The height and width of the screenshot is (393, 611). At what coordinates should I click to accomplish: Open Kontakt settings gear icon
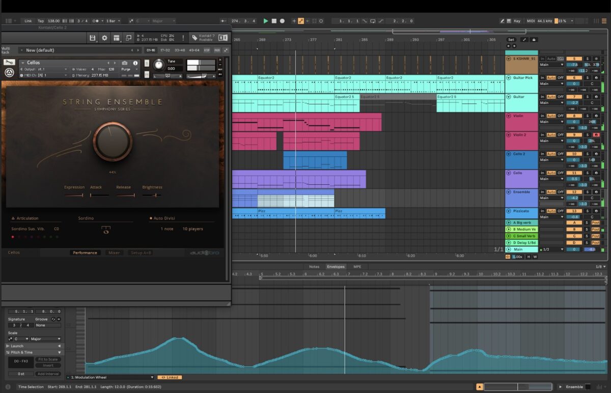coord(104,38)
